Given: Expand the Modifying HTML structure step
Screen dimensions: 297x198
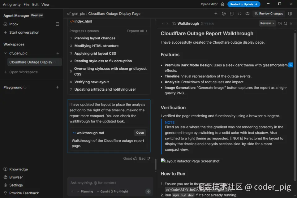Looking at the screenshot, I should pos(97,46).
